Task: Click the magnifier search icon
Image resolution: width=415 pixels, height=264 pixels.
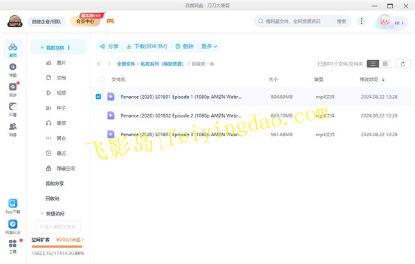Action: point(261,21)
